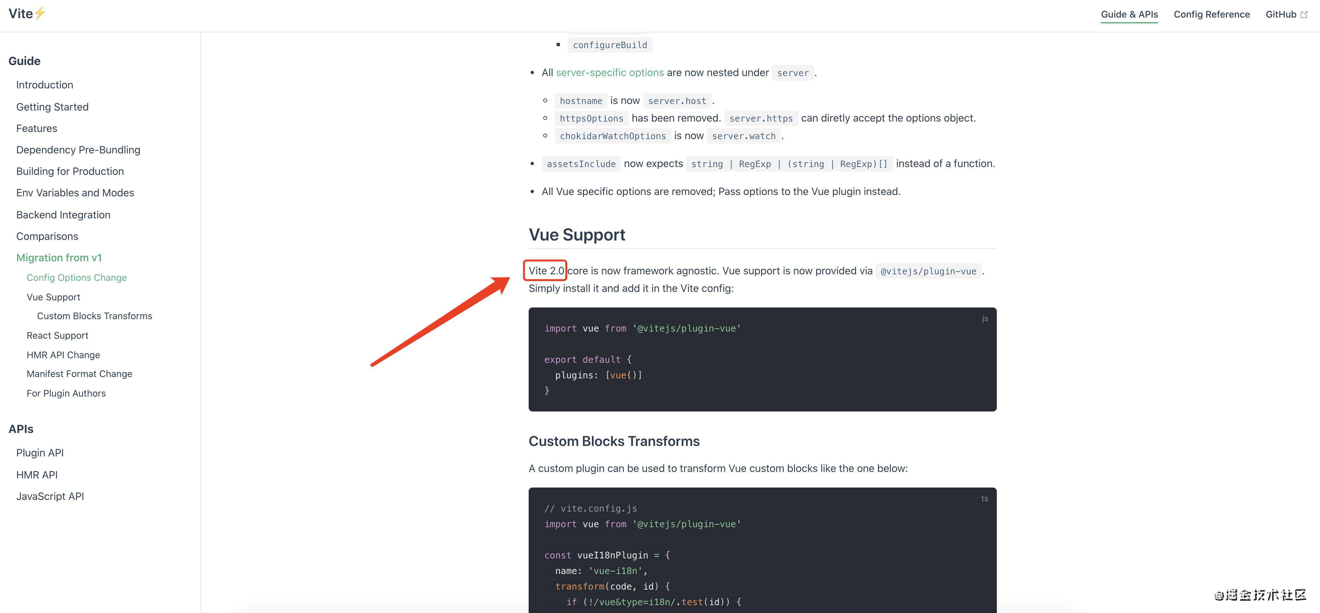Click the httpsOptions inline code
The height and width of the screenshot is (613, 1320).
(591, 118)
